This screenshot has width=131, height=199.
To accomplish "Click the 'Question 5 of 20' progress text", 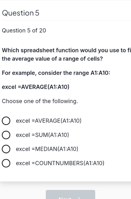I will pyautogui.click(x=24, y=31).
